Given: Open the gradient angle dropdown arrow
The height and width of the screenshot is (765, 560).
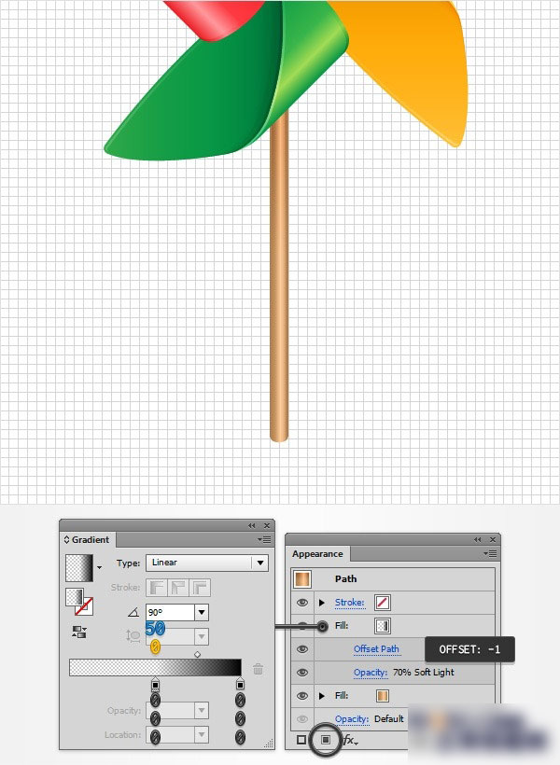Looking at the screenshot, I should [x=202, y=612].
